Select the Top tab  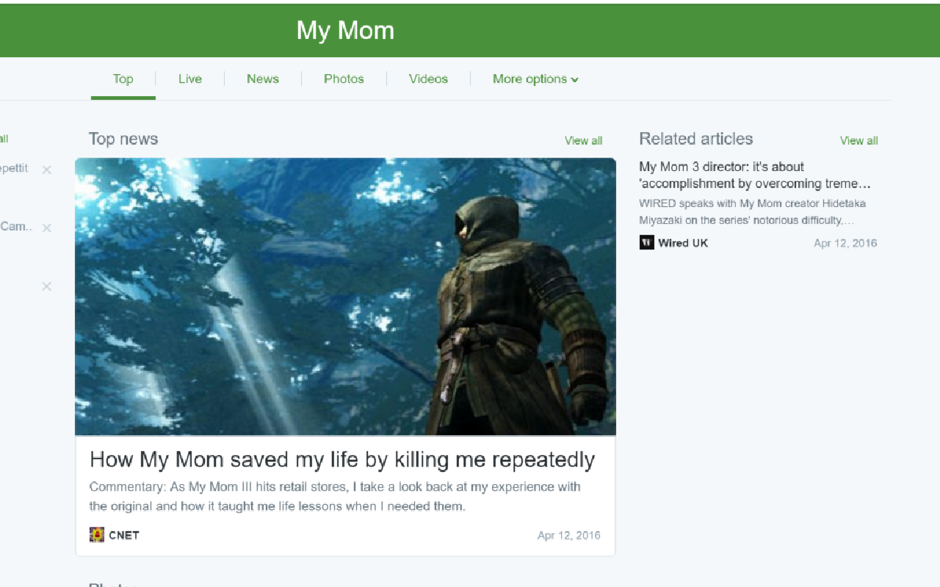coord(123,79)
